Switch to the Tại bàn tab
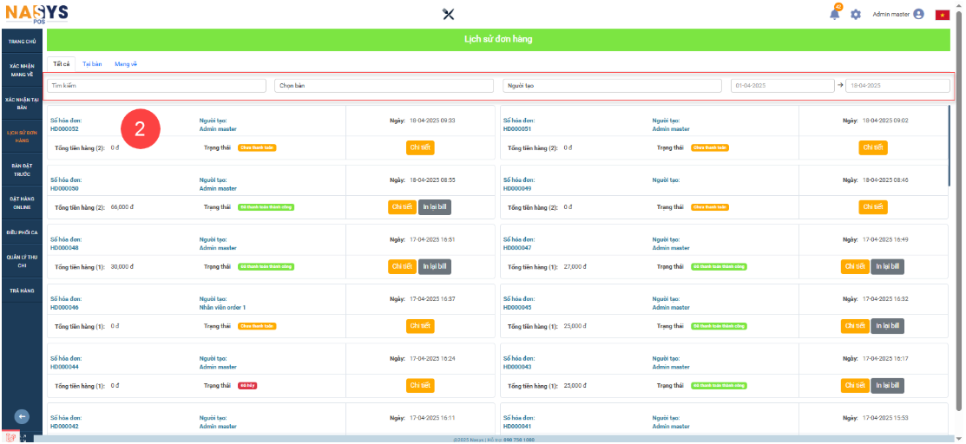Image resolution: width=966 pixels, height=444 pixels. pyautogui.click(x=92, y=64)
